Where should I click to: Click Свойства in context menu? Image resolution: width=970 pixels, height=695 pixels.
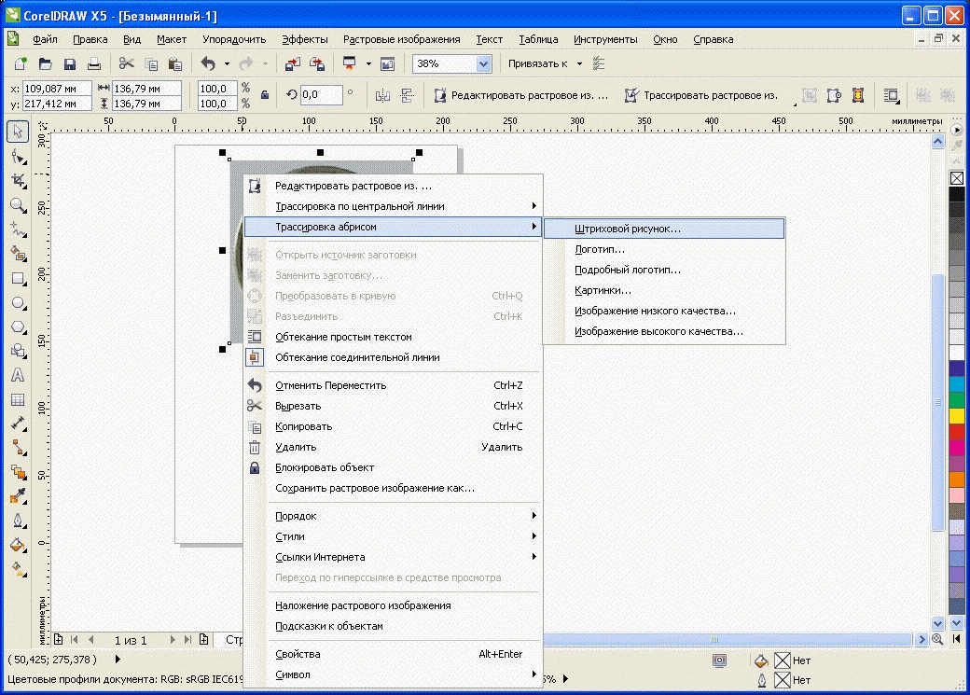coord(393,654)
